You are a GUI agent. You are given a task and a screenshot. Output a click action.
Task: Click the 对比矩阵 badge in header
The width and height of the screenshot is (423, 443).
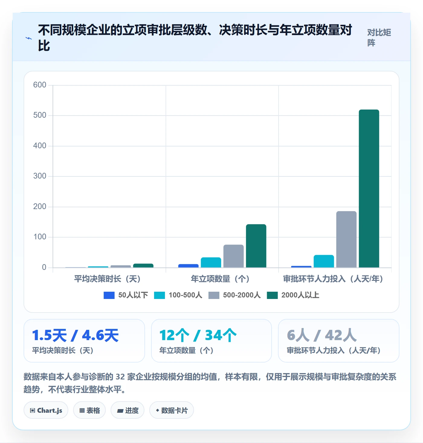pos(379,38)
